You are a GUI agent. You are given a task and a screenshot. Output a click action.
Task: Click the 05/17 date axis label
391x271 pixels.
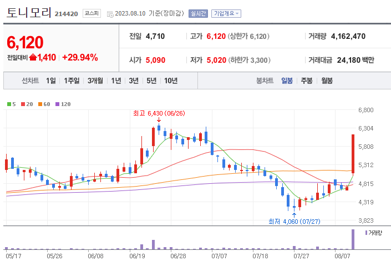pos(13,256)
